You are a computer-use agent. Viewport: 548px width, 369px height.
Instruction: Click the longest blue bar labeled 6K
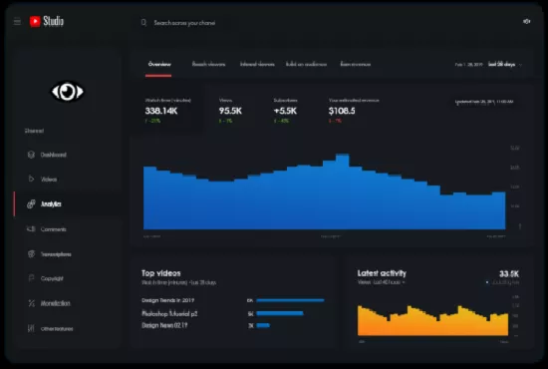click(x=290, y=300)
